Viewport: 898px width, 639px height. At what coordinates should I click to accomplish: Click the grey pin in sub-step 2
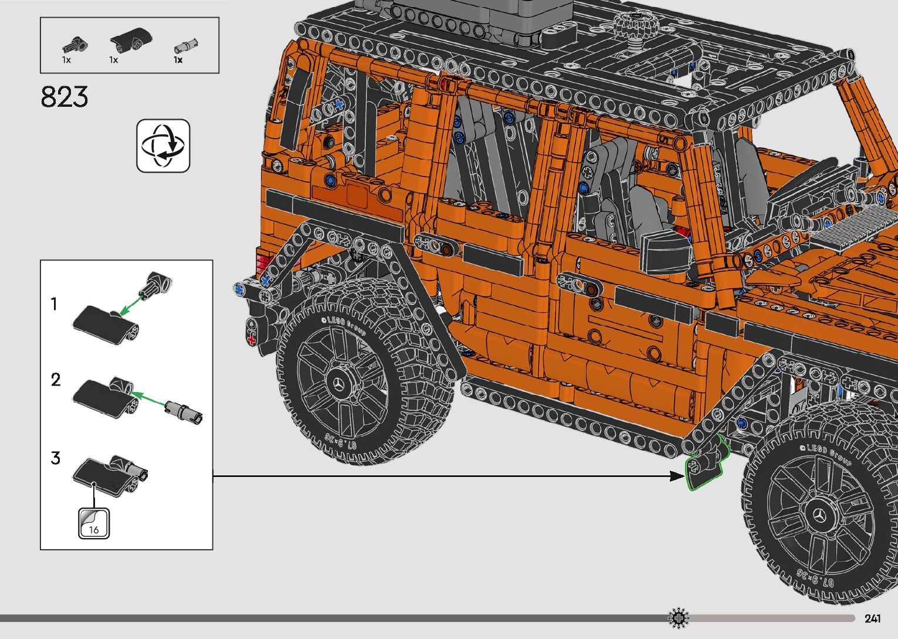[183, 410]
